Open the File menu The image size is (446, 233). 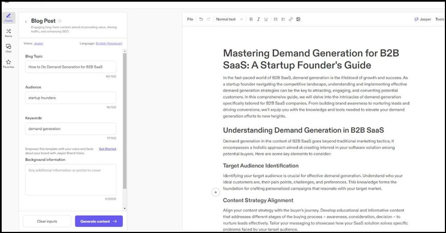[x=190, y=20]
